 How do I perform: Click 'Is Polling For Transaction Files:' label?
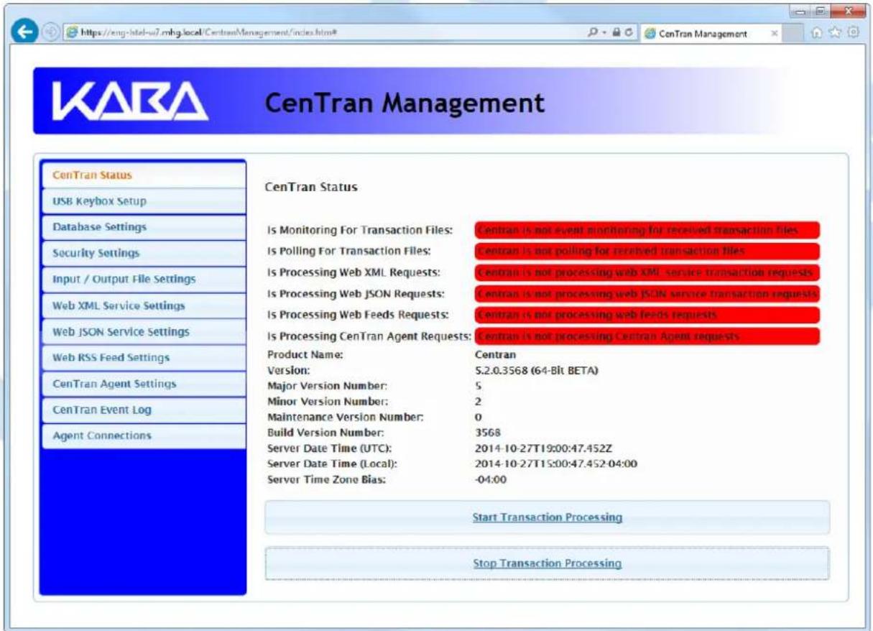(348, 251)
